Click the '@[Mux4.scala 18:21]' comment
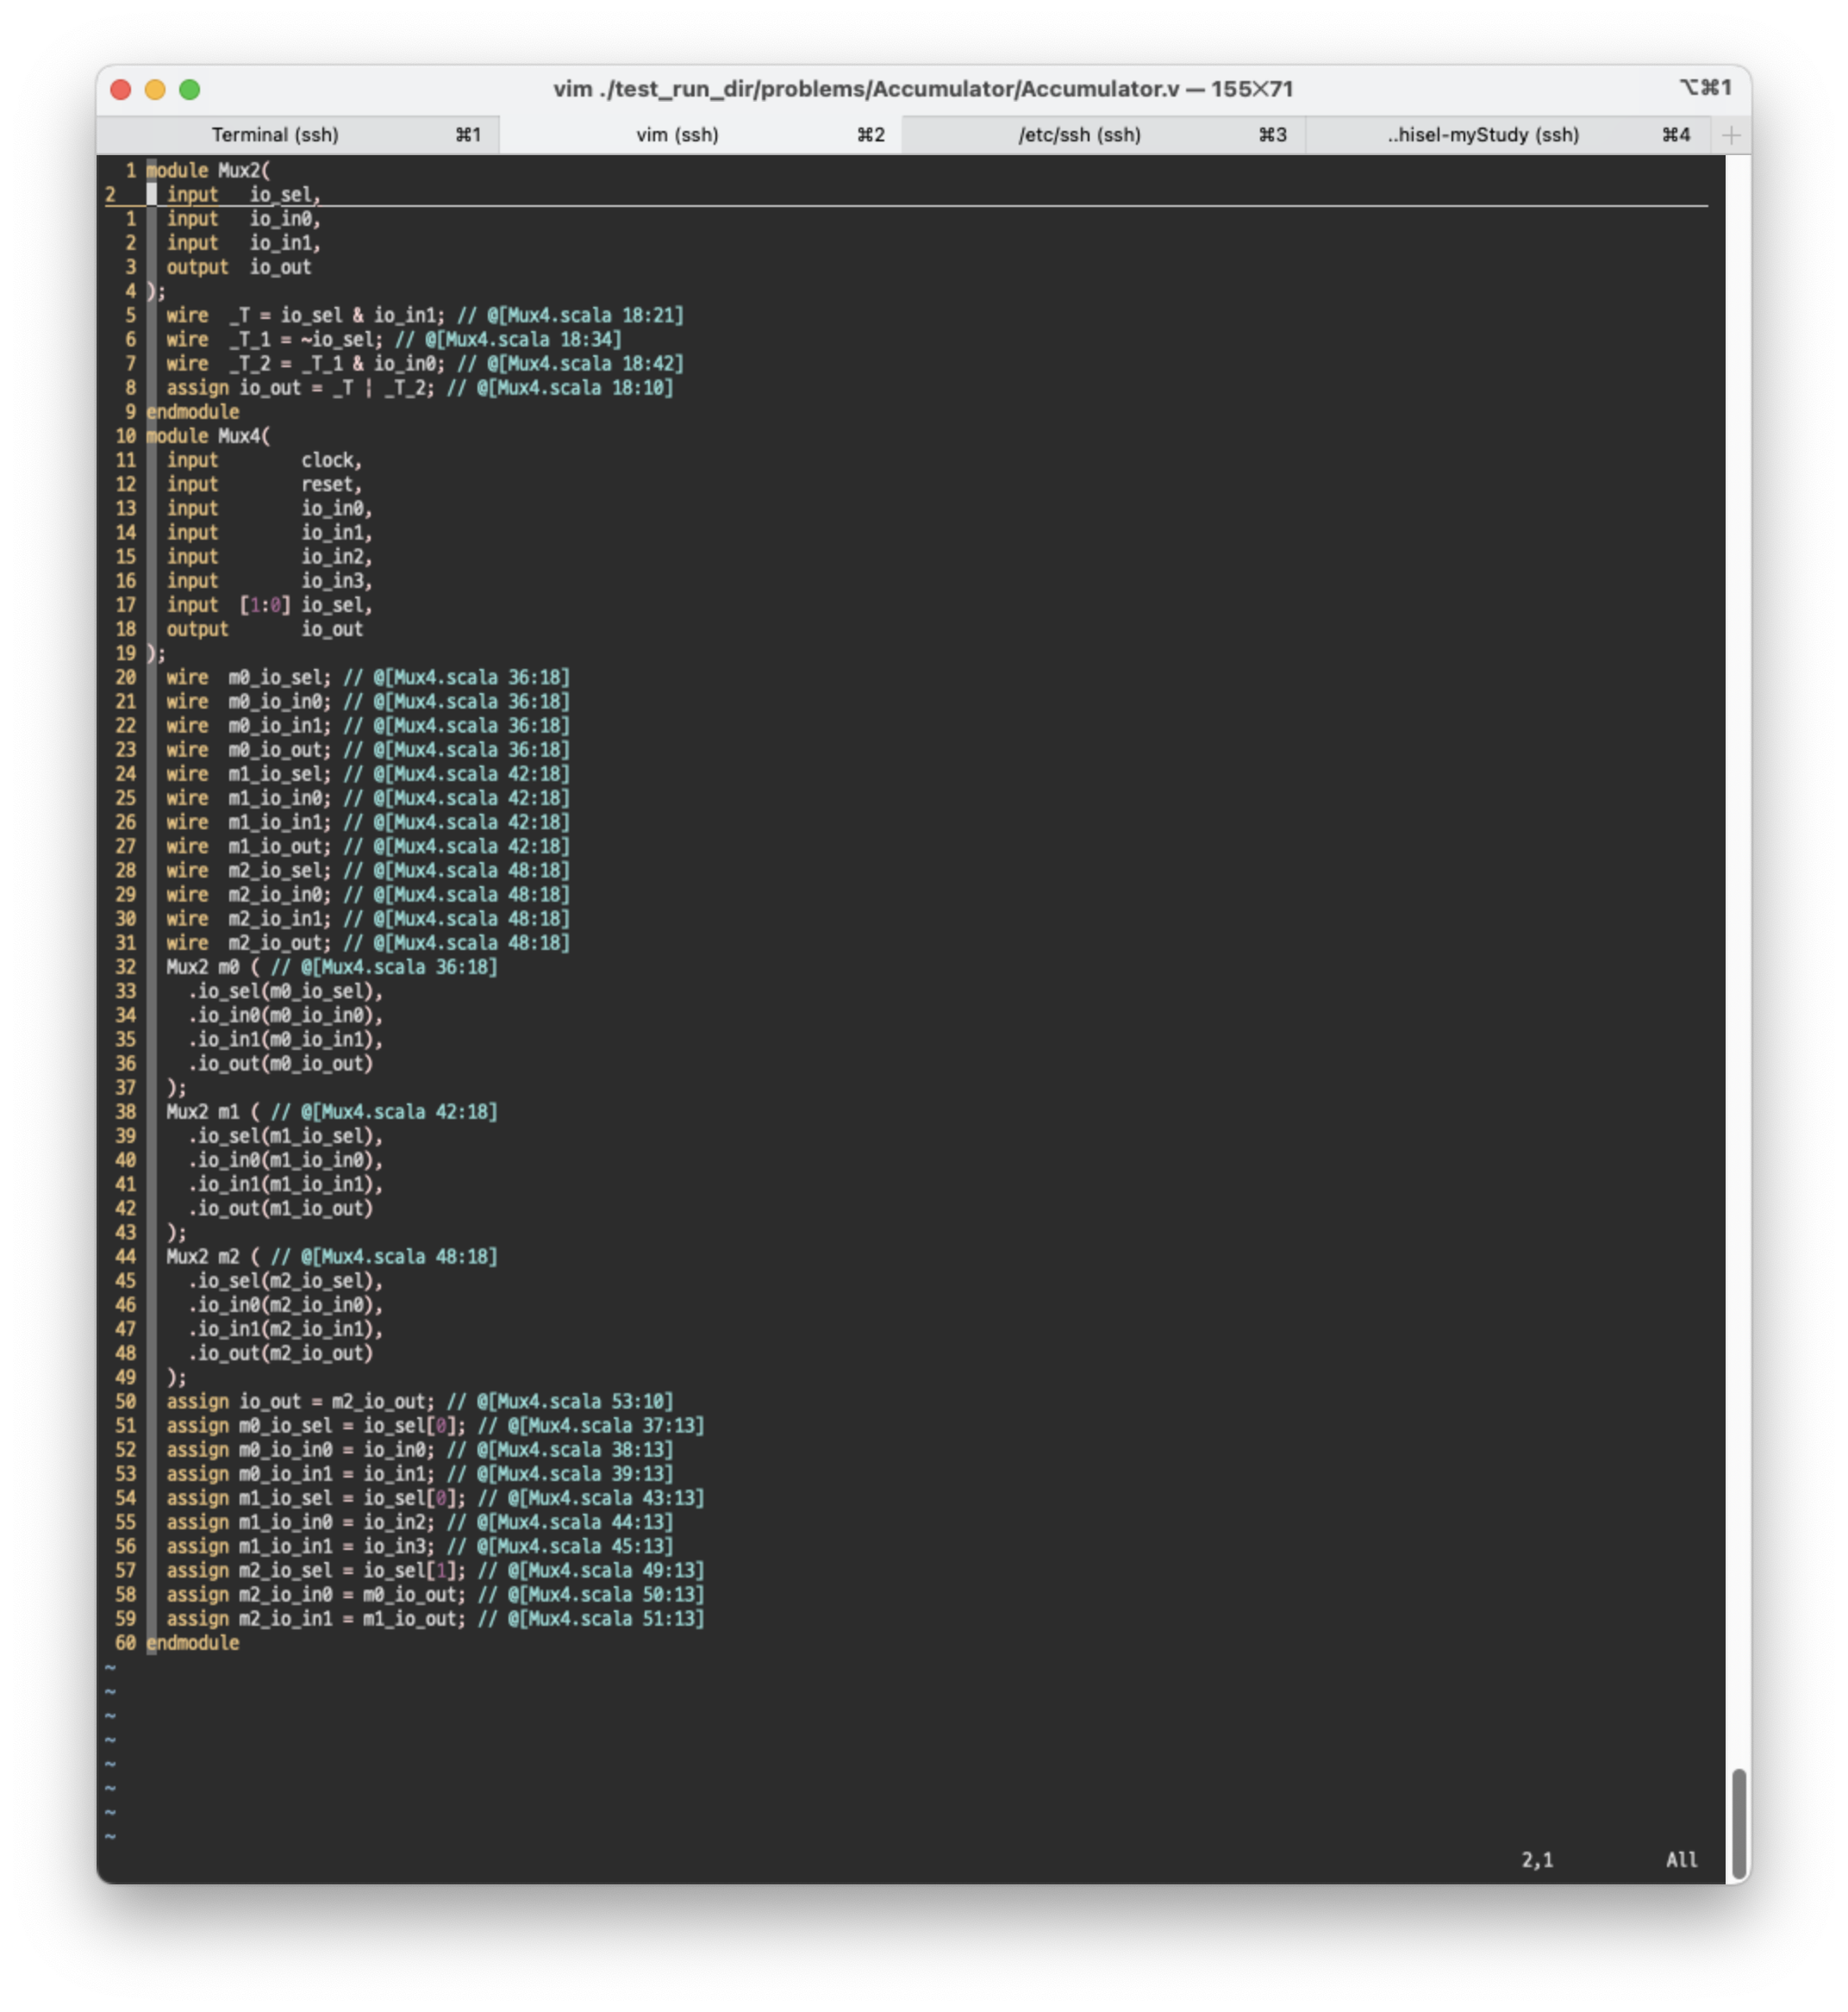This screenshot has height=2012, width=1848. [x=586, y=315]
